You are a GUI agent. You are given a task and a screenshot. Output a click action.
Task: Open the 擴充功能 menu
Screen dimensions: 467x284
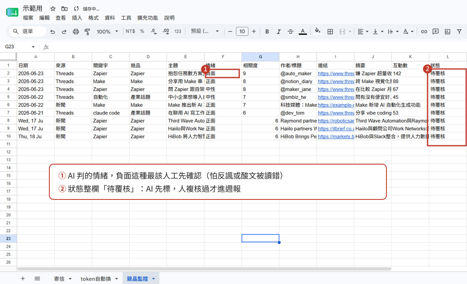click(148, 18)
